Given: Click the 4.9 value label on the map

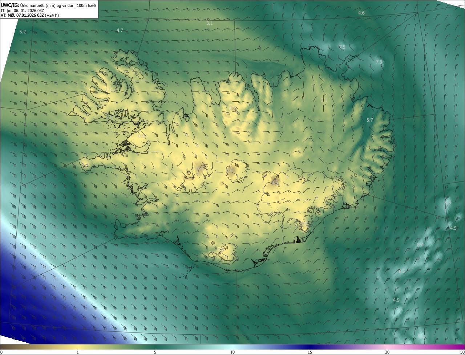Looking at the screenshot, I should [x=396, y=300].
